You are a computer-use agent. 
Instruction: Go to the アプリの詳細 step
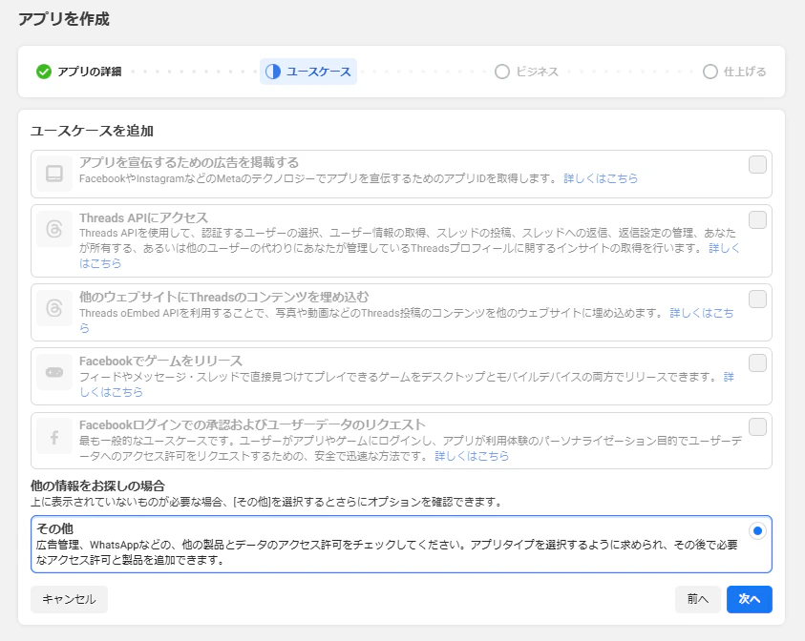[x=79, y=72]
